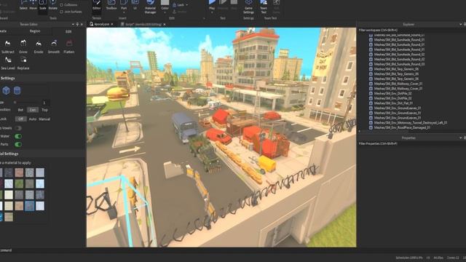Toggle the Collisions checkbox
Image resolution: width=466 pixels, height=262 pixels.
[x=61, y=5]
